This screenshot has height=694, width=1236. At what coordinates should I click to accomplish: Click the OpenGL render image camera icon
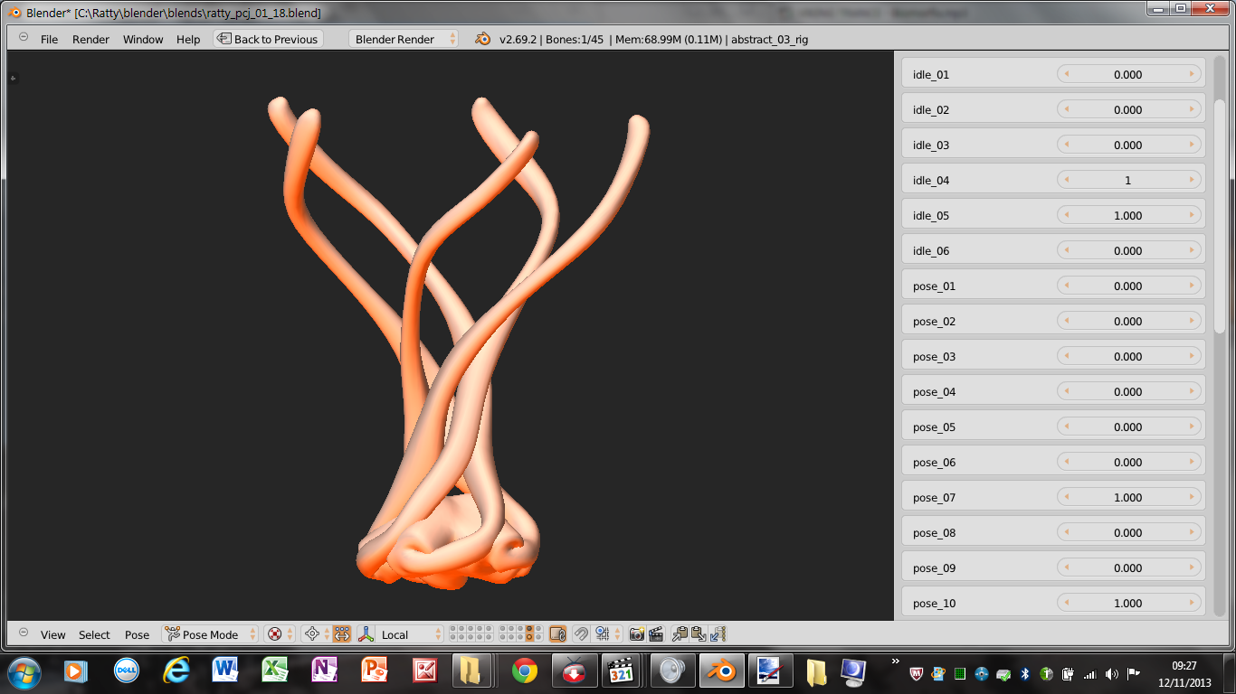pyautogui.click(x=637, y=634)
